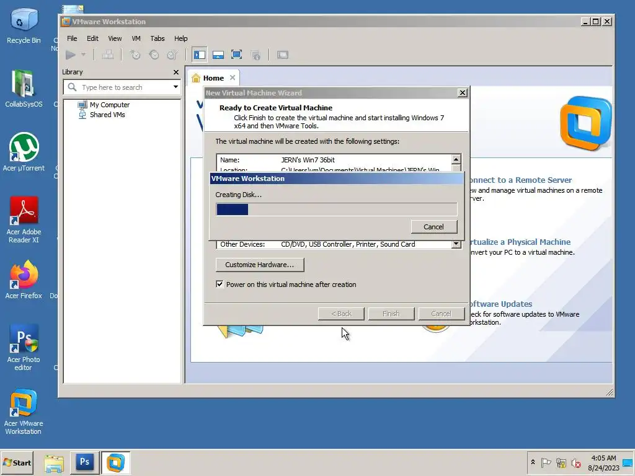Click the Other Devices row in settings list
635x476 pixels.
334,244
